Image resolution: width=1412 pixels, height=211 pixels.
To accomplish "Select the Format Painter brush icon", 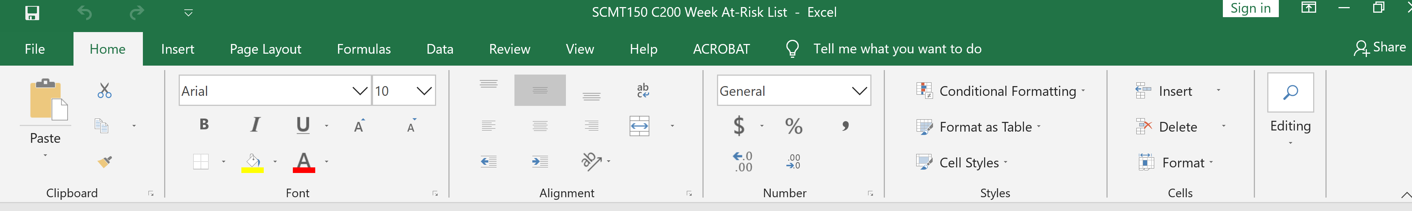I will (105, 162).
